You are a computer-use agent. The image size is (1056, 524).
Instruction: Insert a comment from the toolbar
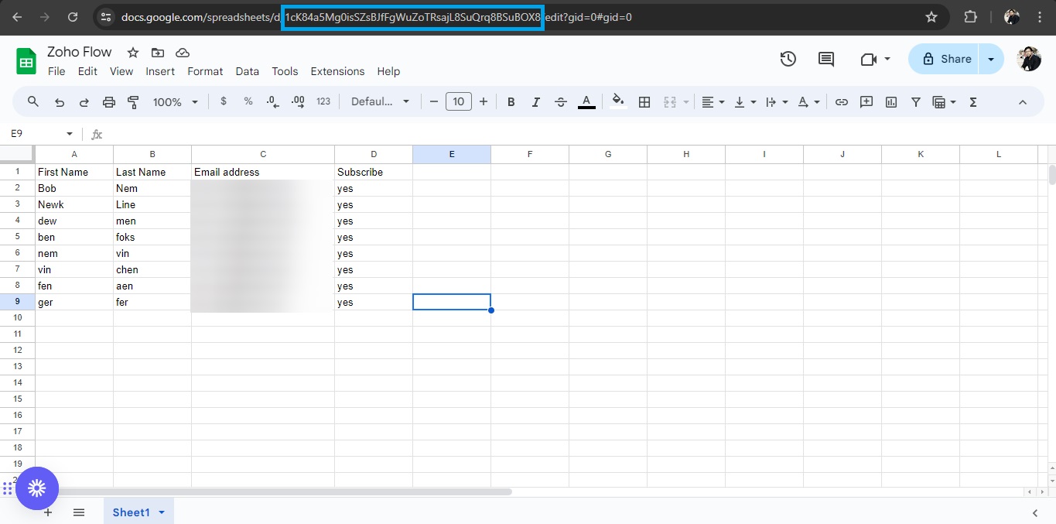tap(866, 101)
